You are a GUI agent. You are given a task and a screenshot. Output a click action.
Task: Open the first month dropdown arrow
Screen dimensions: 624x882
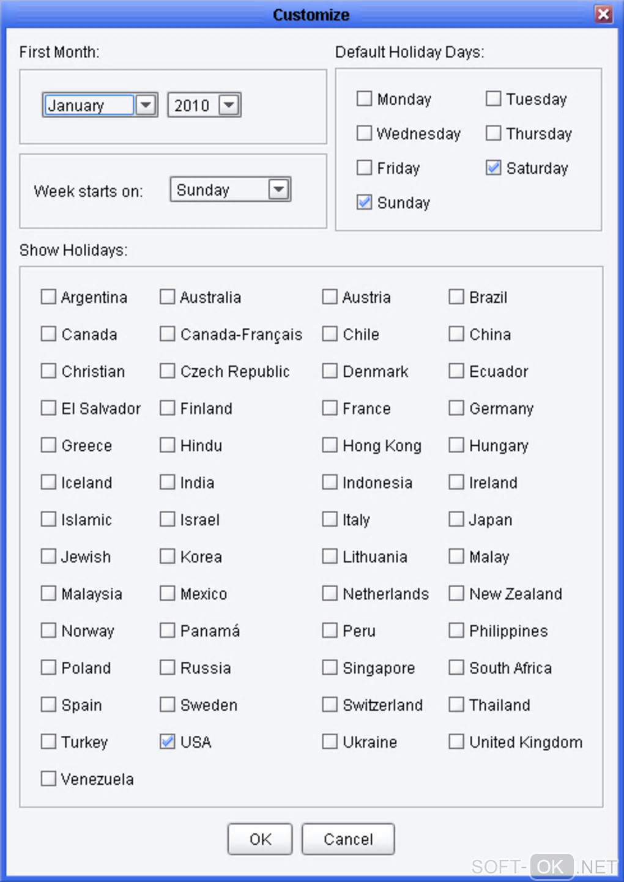coord(146,105)
